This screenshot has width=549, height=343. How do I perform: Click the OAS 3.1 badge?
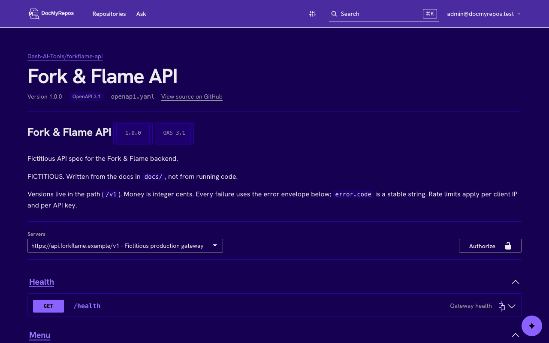pyautogui.click(x=174, y=133)
